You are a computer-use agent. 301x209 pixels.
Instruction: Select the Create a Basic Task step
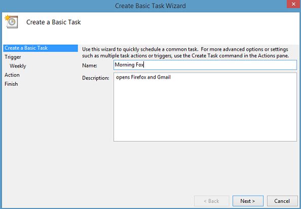click(41, 48)
